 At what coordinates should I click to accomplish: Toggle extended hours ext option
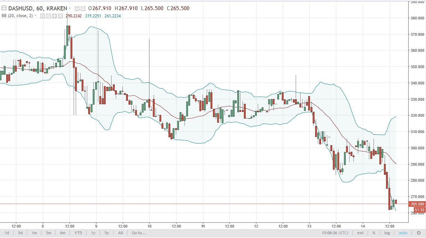[x=360, y=233]
